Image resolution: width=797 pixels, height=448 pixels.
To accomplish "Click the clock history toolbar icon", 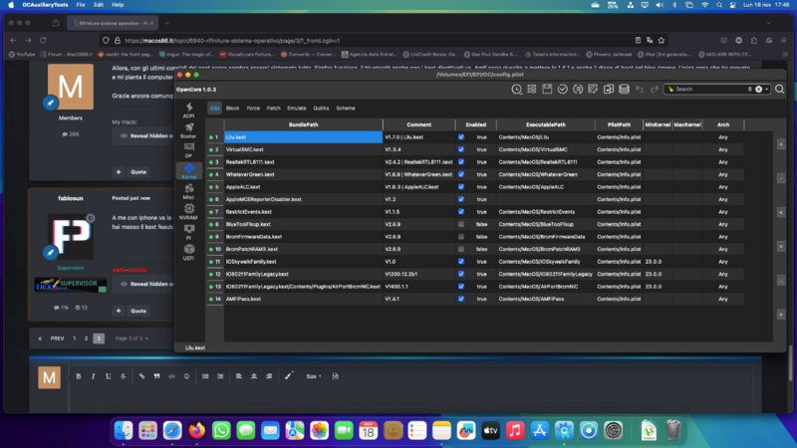I will tap(516, 90).
